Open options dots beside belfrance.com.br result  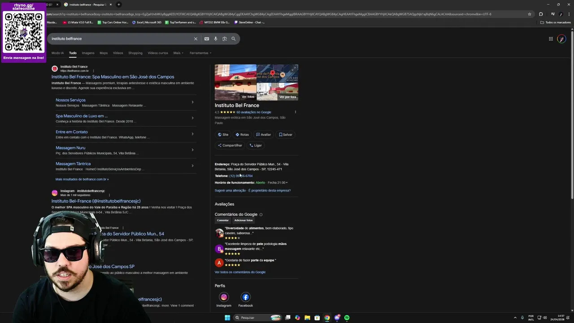click(x=93, y=71)
